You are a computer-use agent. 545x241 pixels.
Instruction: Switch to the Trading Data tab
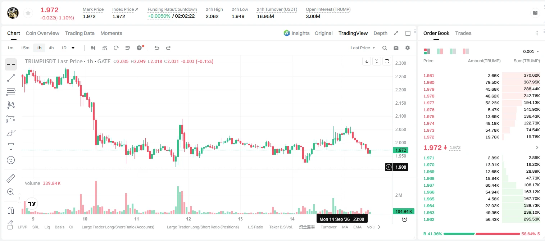[80, 33]
